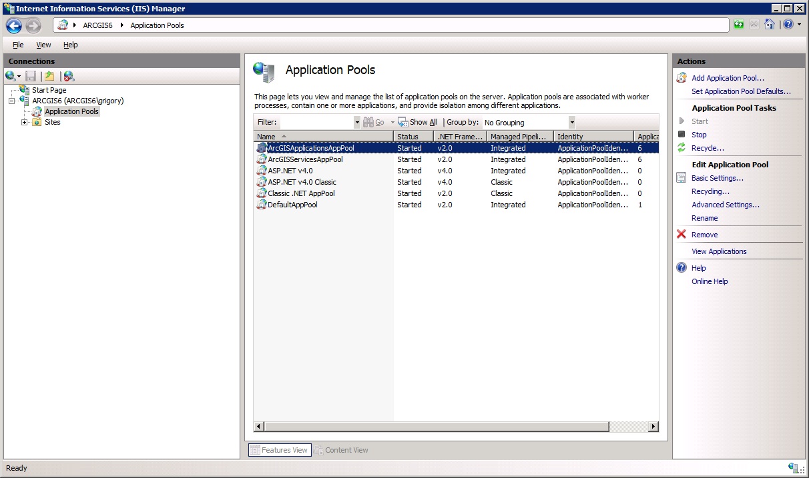Screen dimensions: 809x478
Task: Sort by the Name column header
Action: pyautogui.click(x=323, y=137)
